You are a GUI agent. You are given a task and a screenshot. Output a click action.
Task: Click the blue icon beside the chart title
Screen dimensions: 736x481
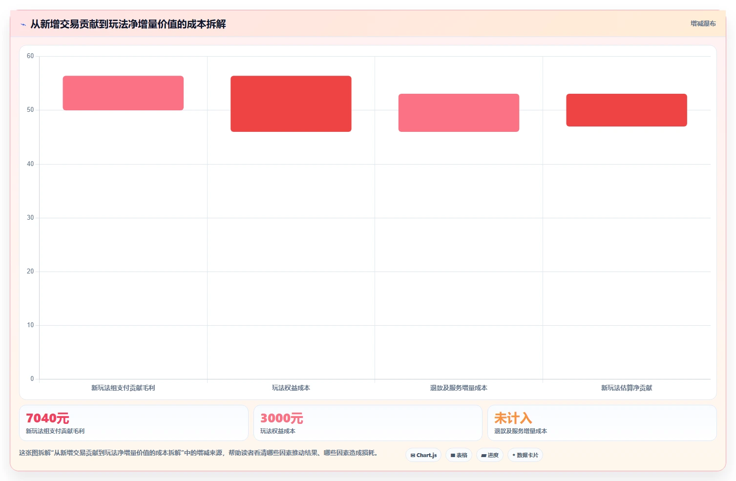click(x=23, y=24)
